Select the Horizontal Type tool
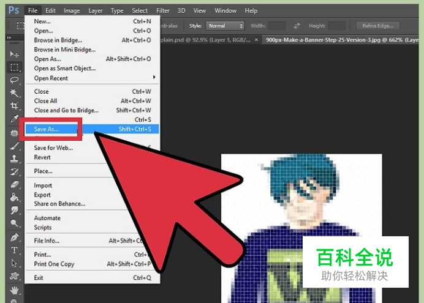424x303 pixels. (14, 250)
